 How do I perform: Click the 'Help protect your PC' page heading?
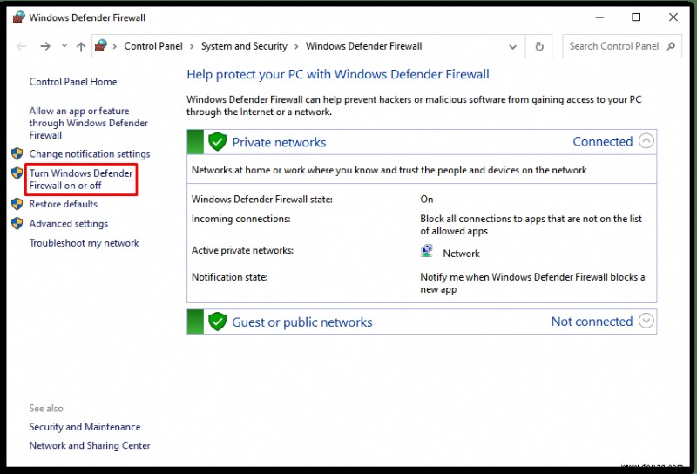[338, 74]
